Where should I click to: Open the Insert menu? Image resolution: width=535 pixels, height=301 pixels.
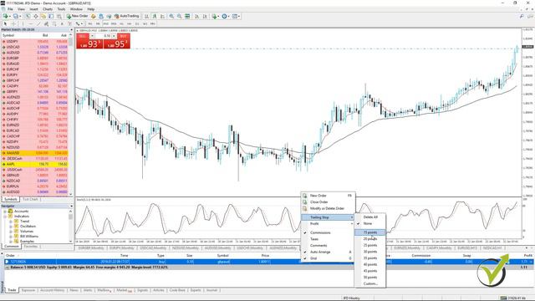pos(33,9)
